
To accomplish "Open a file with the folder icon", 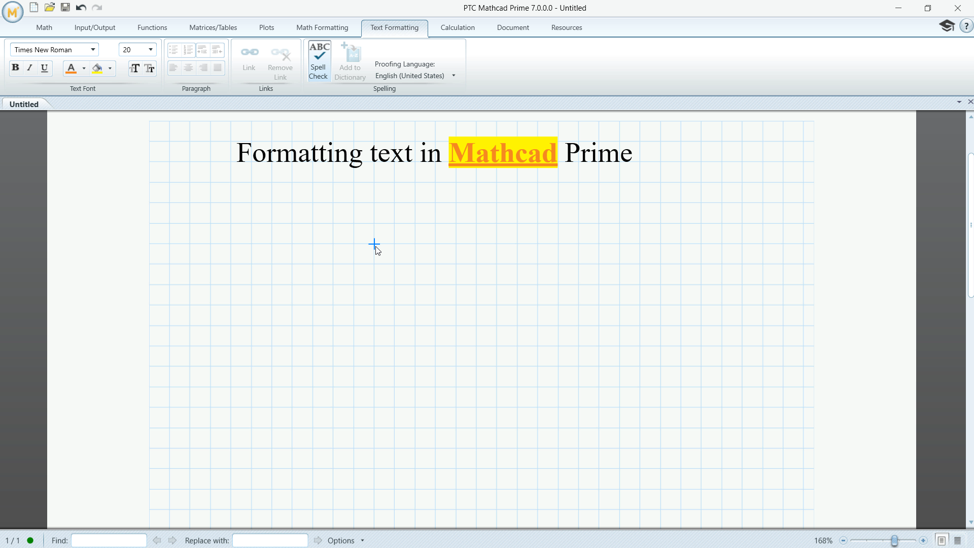I will tap(50, 8).
